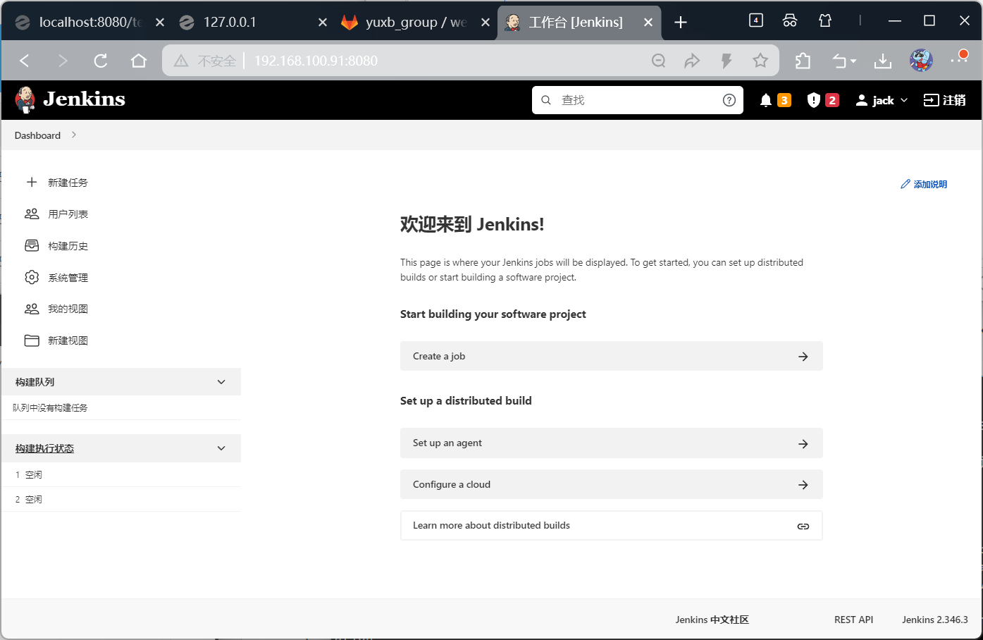This screenshot has width=983, height=640.
Task: Bookmark page with star icon
Action: tap(760, 61)
